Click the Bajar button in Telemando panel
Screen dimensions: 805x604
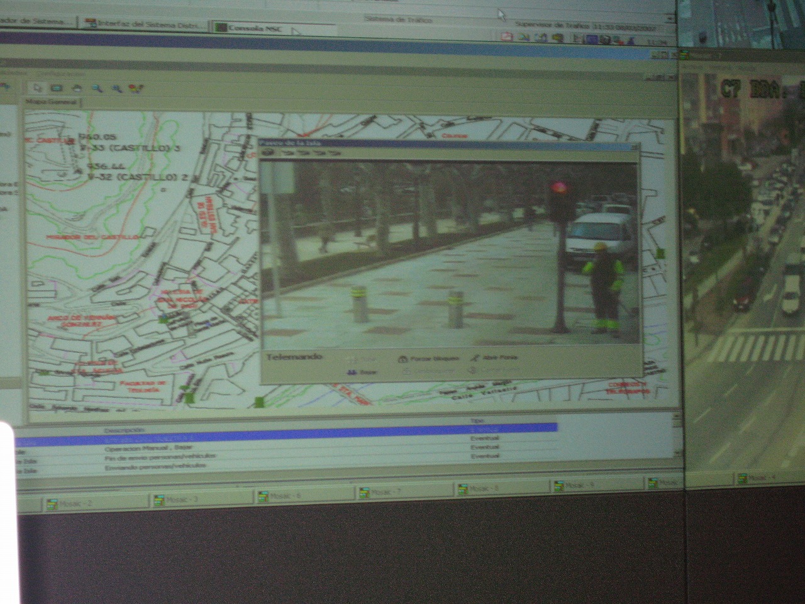point(362,372)
